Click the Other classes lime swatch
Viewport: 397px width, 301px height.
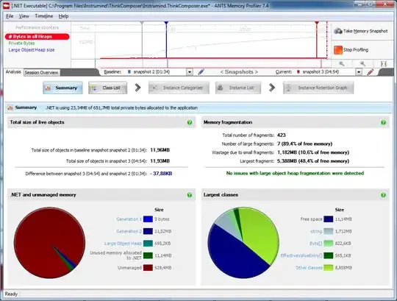click(x=329, y=268)
